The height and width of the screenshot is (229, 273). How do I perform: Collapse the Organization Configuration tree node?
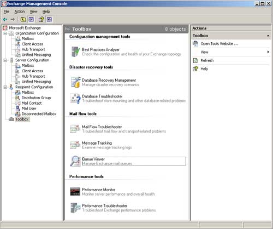point(5,33)
